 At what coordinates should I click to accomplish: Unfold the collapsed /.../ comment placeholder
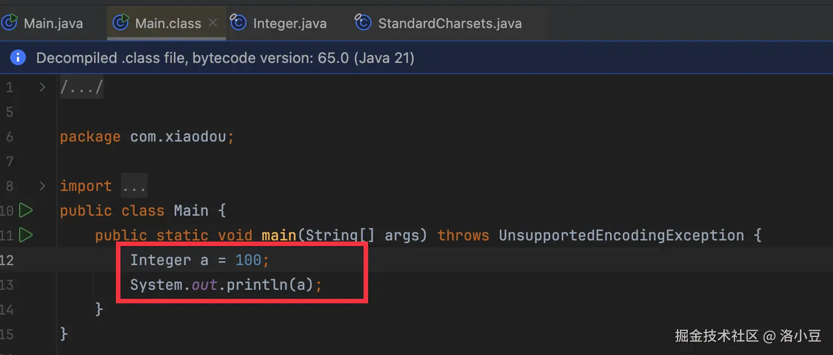coord(82,88)
